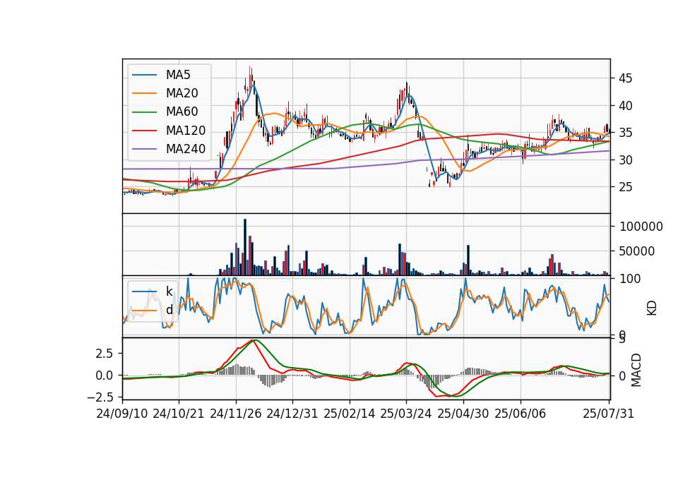Viewport: 678px width, 487px height.
Task: Click the price axis value 40
Action: click(x=626, y=106)
